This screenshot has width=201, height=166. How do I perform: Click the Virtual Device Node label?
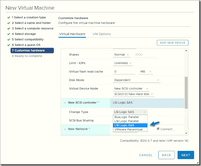pyautogui.click(x=83, y=89)
